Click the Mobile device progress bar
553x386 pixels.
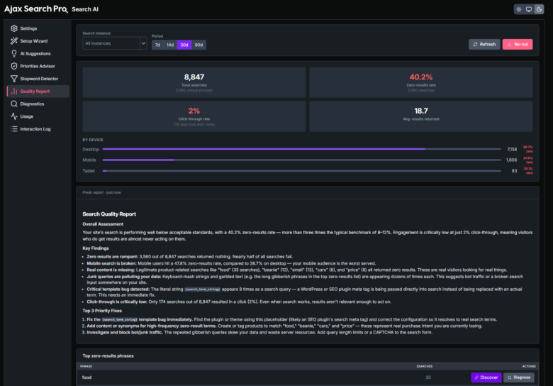[301, 160]
